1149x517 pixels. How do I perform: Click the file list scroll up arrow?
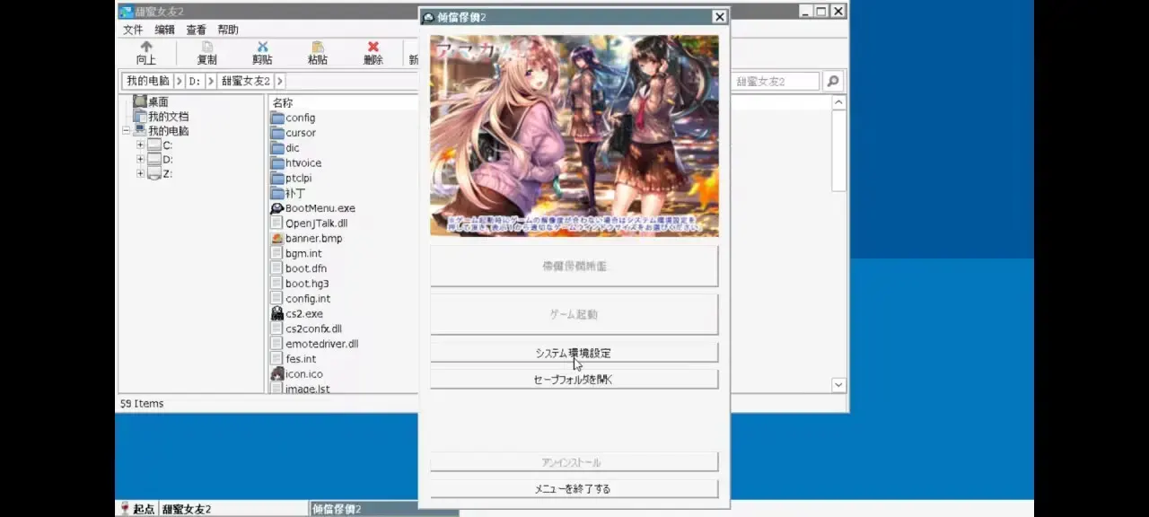point(838,103)
